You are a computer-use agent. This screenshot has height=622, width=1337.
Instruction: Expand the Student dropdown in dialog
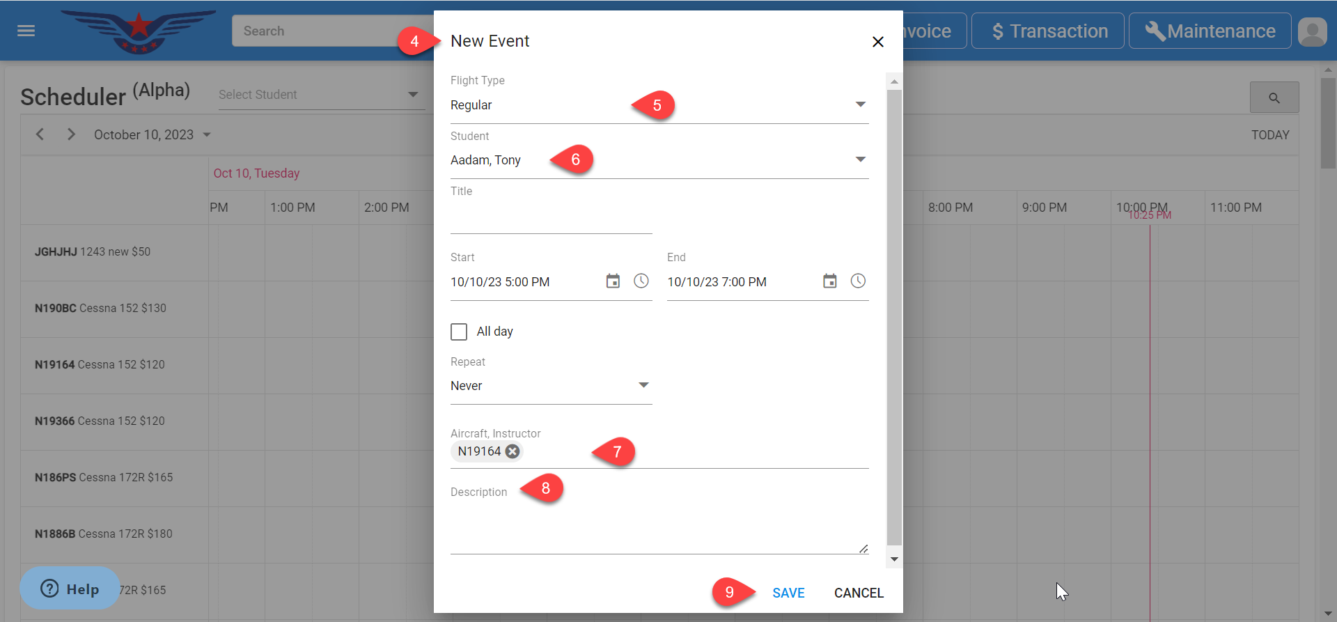[x=860, y=160]
